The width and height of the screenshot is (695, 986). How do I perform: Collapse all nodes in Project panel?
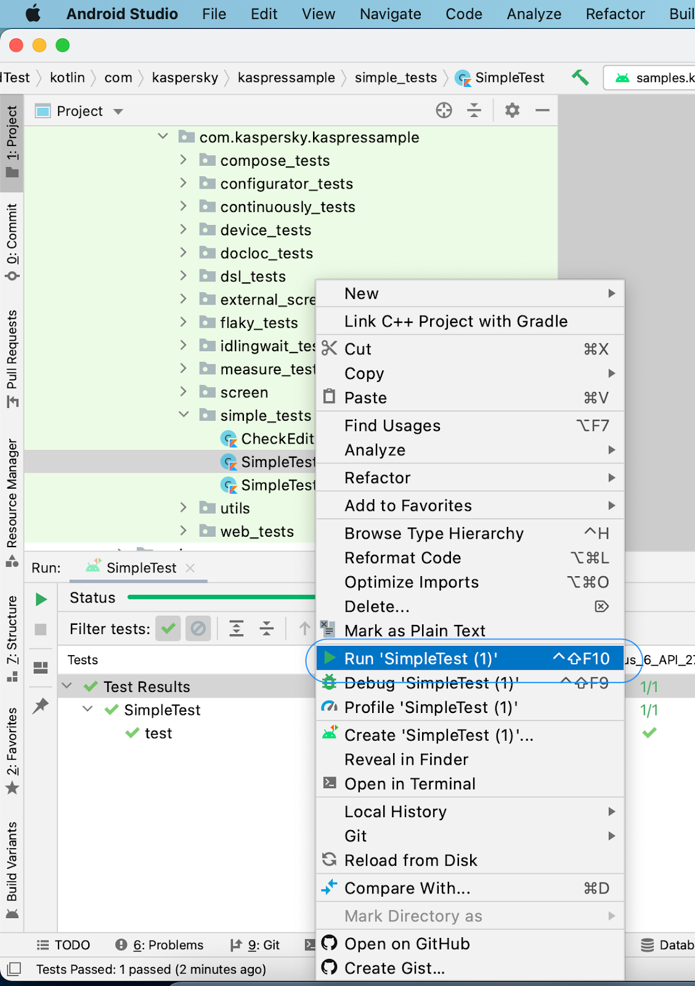click(474, 111)
